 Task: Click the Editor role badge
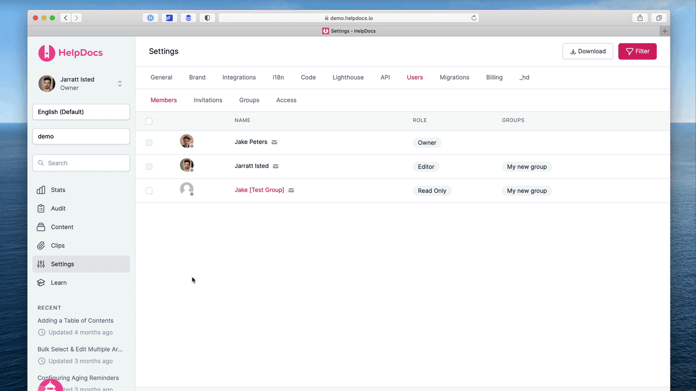pyautogui.click(x=426, y=167)
